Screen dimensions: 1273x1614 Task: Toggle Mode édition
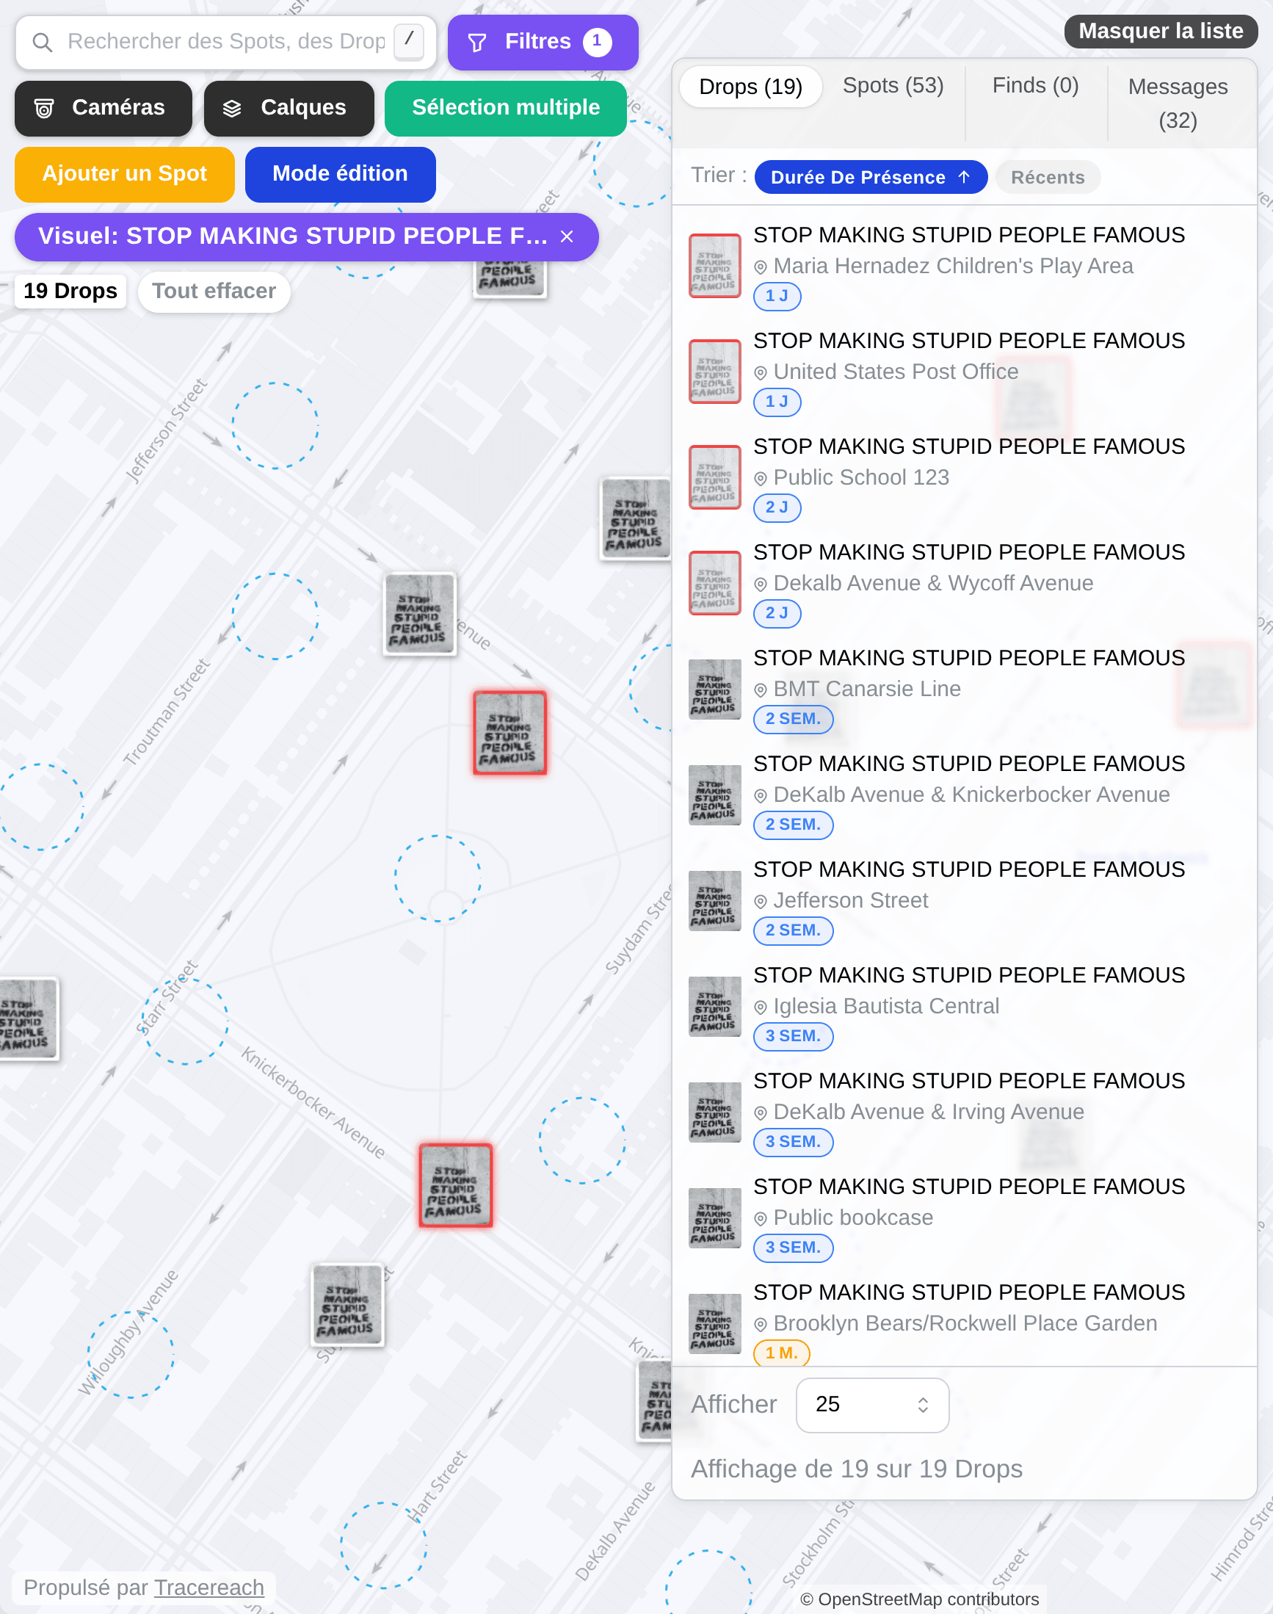[x=341, y=175]
